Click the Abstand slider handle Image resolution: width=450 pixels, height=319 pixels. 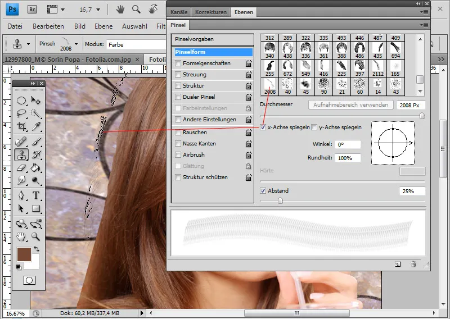click(280, 200)
